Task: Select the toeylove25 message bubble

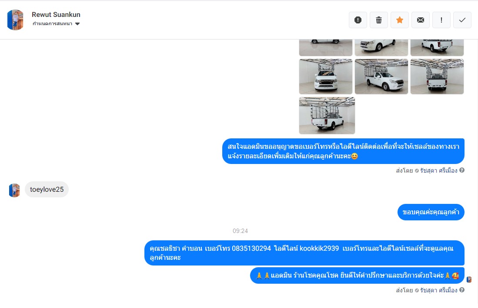Action: [x=47, y=190]
